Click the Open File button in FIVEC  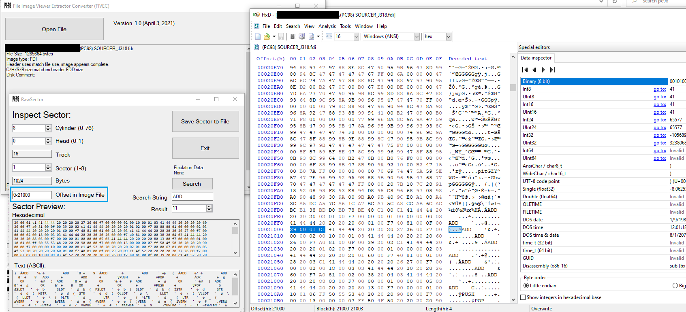point(54,29)
